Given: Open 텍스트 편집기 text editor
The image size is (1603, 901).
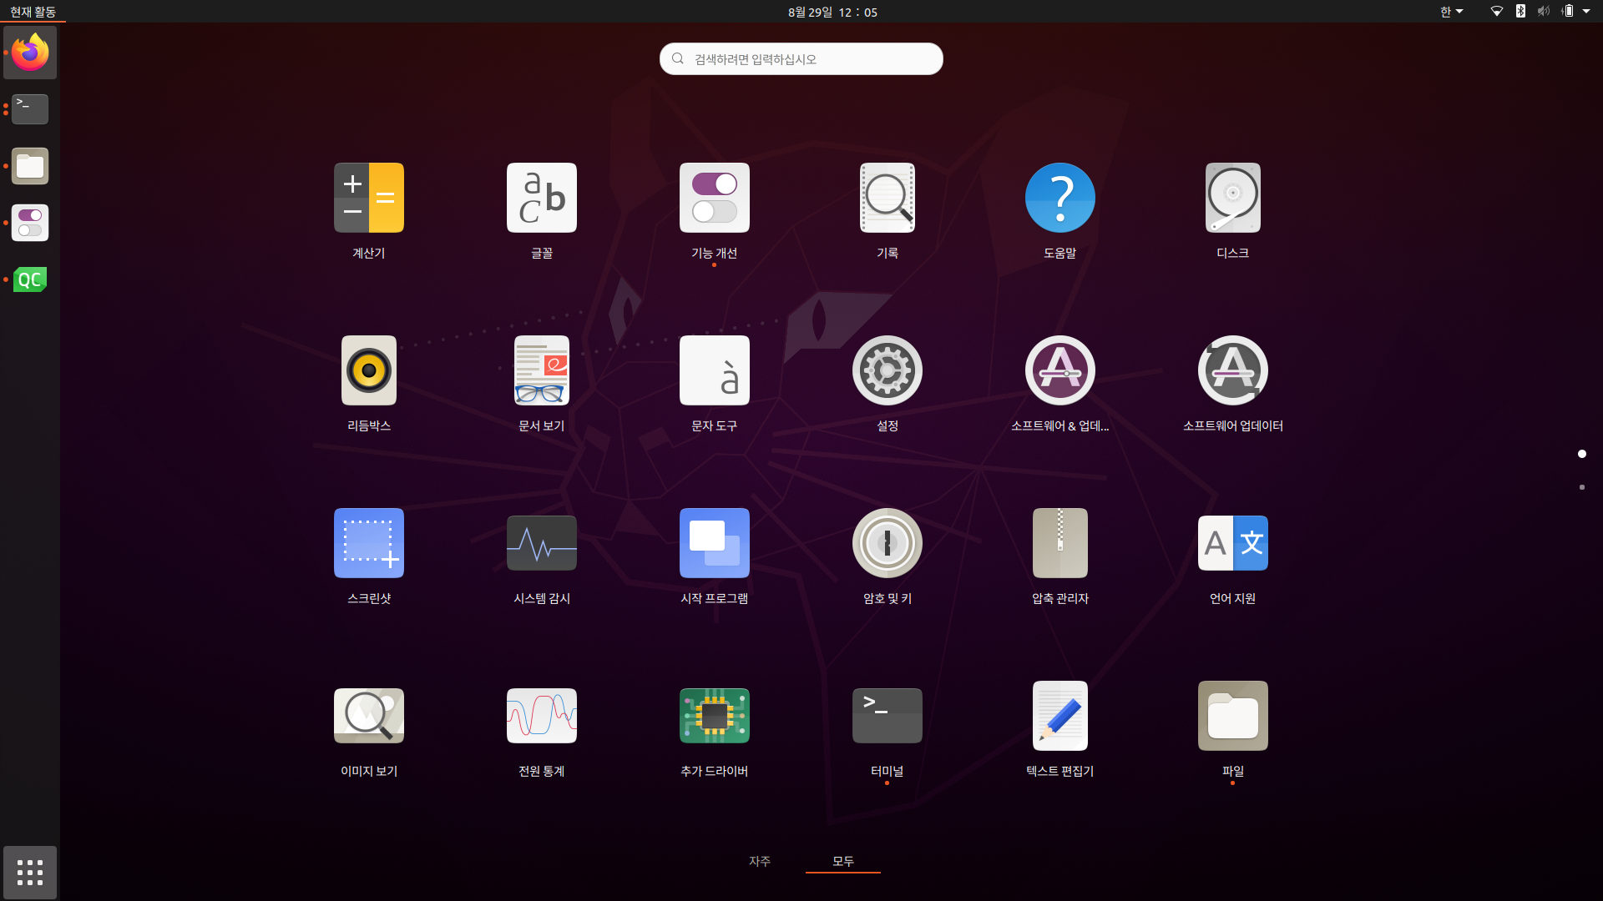Looking at the screenshot, I should tap(1059, 717).
